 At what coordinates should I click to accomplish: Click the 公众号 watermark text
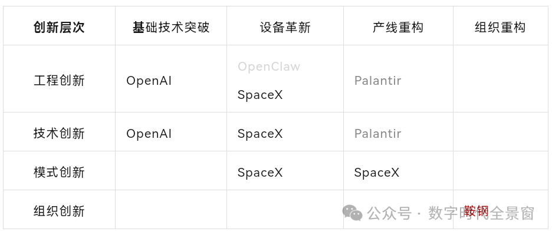point(389,213)
